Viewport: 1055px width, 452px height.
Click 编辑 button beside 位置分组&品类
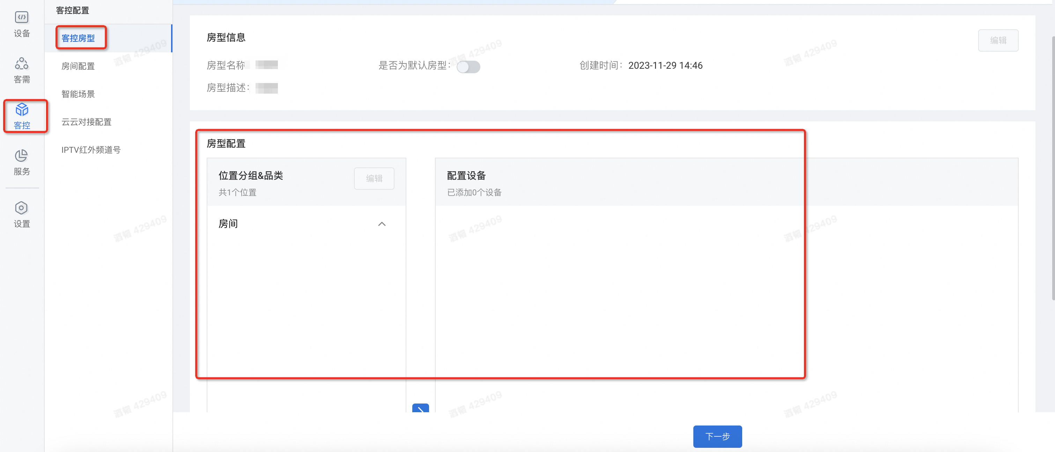(374, 178)
